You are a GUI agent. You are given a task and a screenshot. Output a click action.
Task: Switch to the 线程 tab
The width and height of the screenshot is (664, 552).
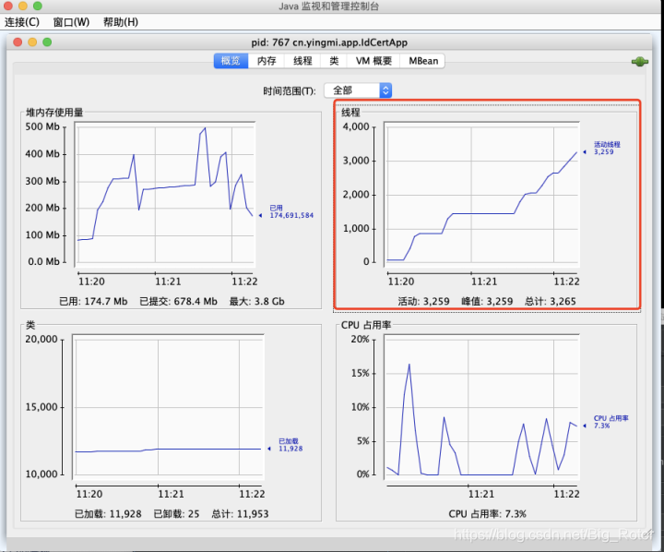click(x=302, y=61)
